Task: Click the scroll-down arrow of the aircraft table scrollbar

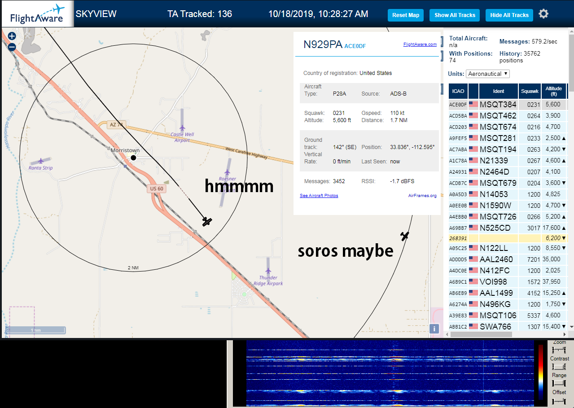Action: point(571,327)
